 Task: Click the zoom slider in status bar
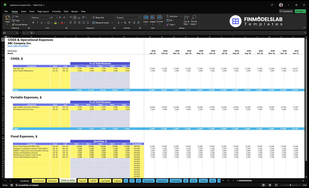290,185
